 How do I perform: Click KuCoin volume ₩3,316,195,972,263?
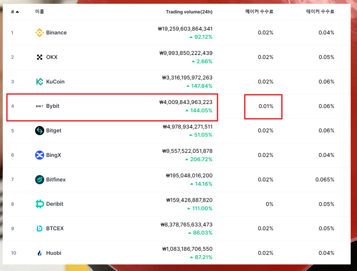187,78
